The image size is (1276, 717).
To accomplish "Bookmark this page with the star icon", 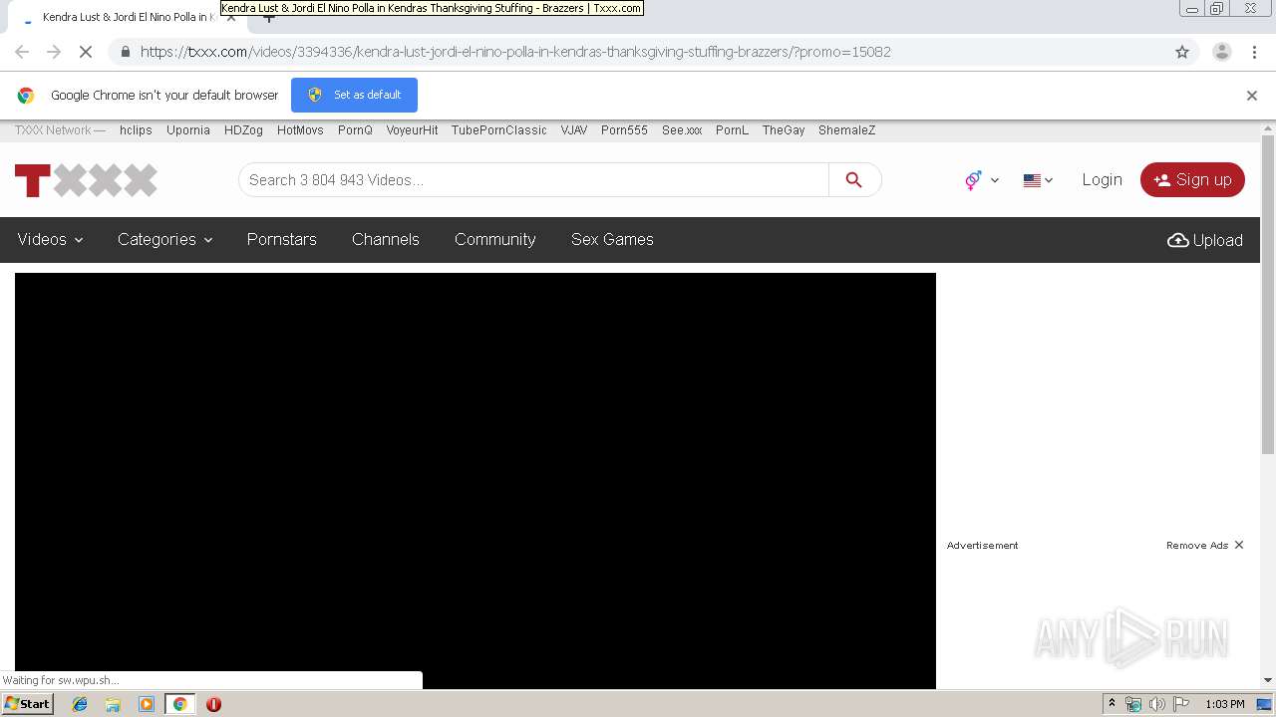I will (x=1182, y=52).
